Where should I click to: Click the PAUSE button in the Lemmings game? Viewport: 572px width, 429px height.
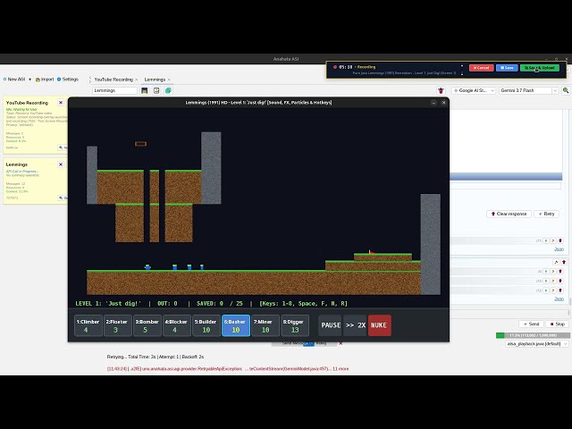click(x=331, y=325)
